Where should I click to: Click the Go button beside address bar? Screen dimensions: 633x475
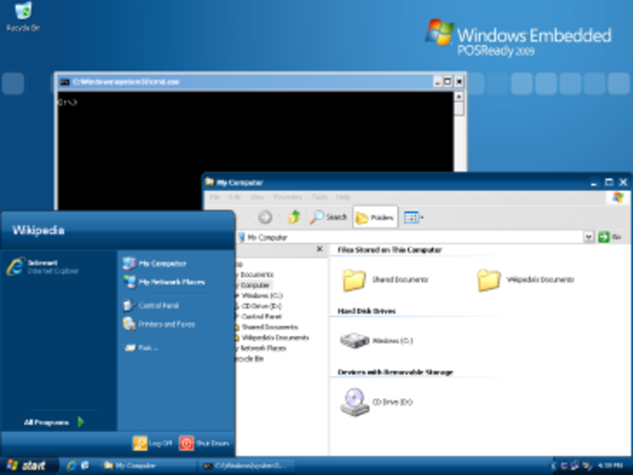610,237
